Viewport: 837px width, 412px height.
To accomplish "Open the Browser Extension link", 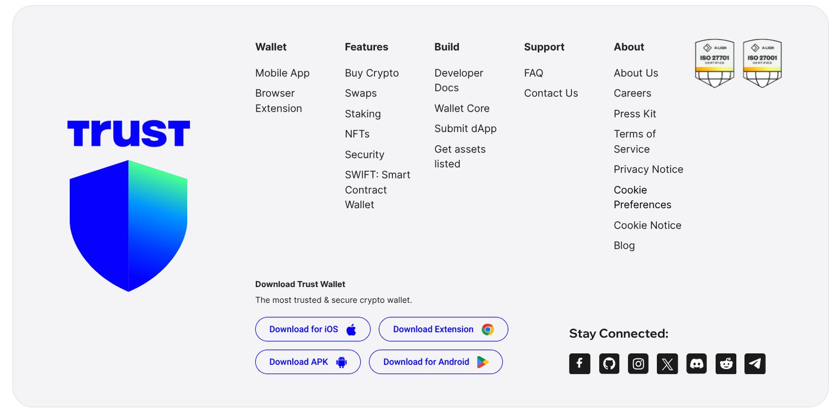I will (x=278, y=101).
